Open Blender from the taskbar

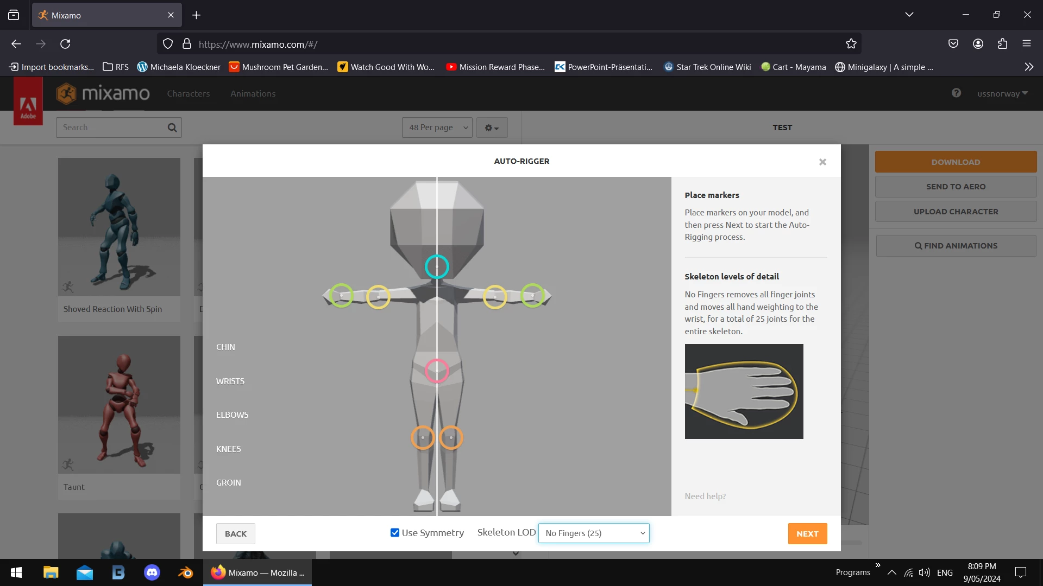coord(185,572)
